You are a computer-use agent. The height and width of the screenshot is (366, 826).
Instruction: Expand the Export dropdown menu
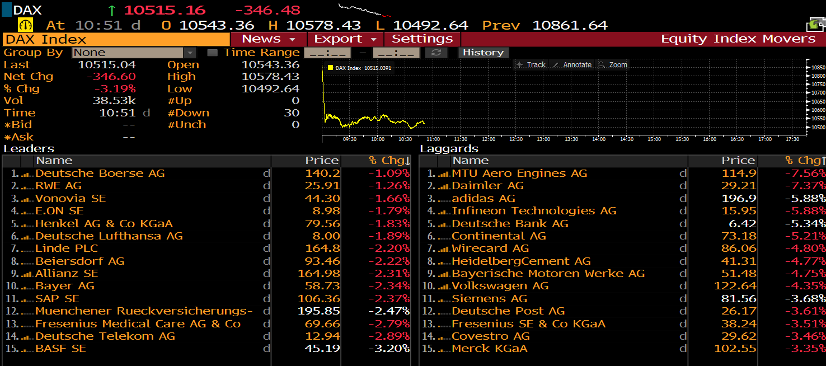pos(345,39)
